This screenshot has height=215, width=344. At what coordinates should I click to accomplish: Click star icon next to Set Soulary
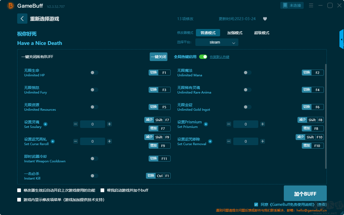(45, 124)
